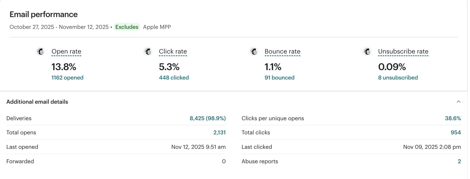
Task: Show the 8 unsubscribed contacts
Action: pyautogui.click(x=398, y=78)
